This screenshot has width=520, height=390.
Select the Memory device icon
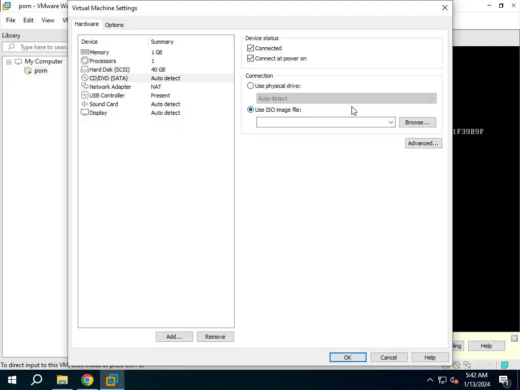click(x=85, y=52)
